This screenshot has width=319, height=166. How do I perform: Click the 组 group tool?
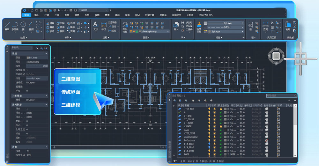250,26
